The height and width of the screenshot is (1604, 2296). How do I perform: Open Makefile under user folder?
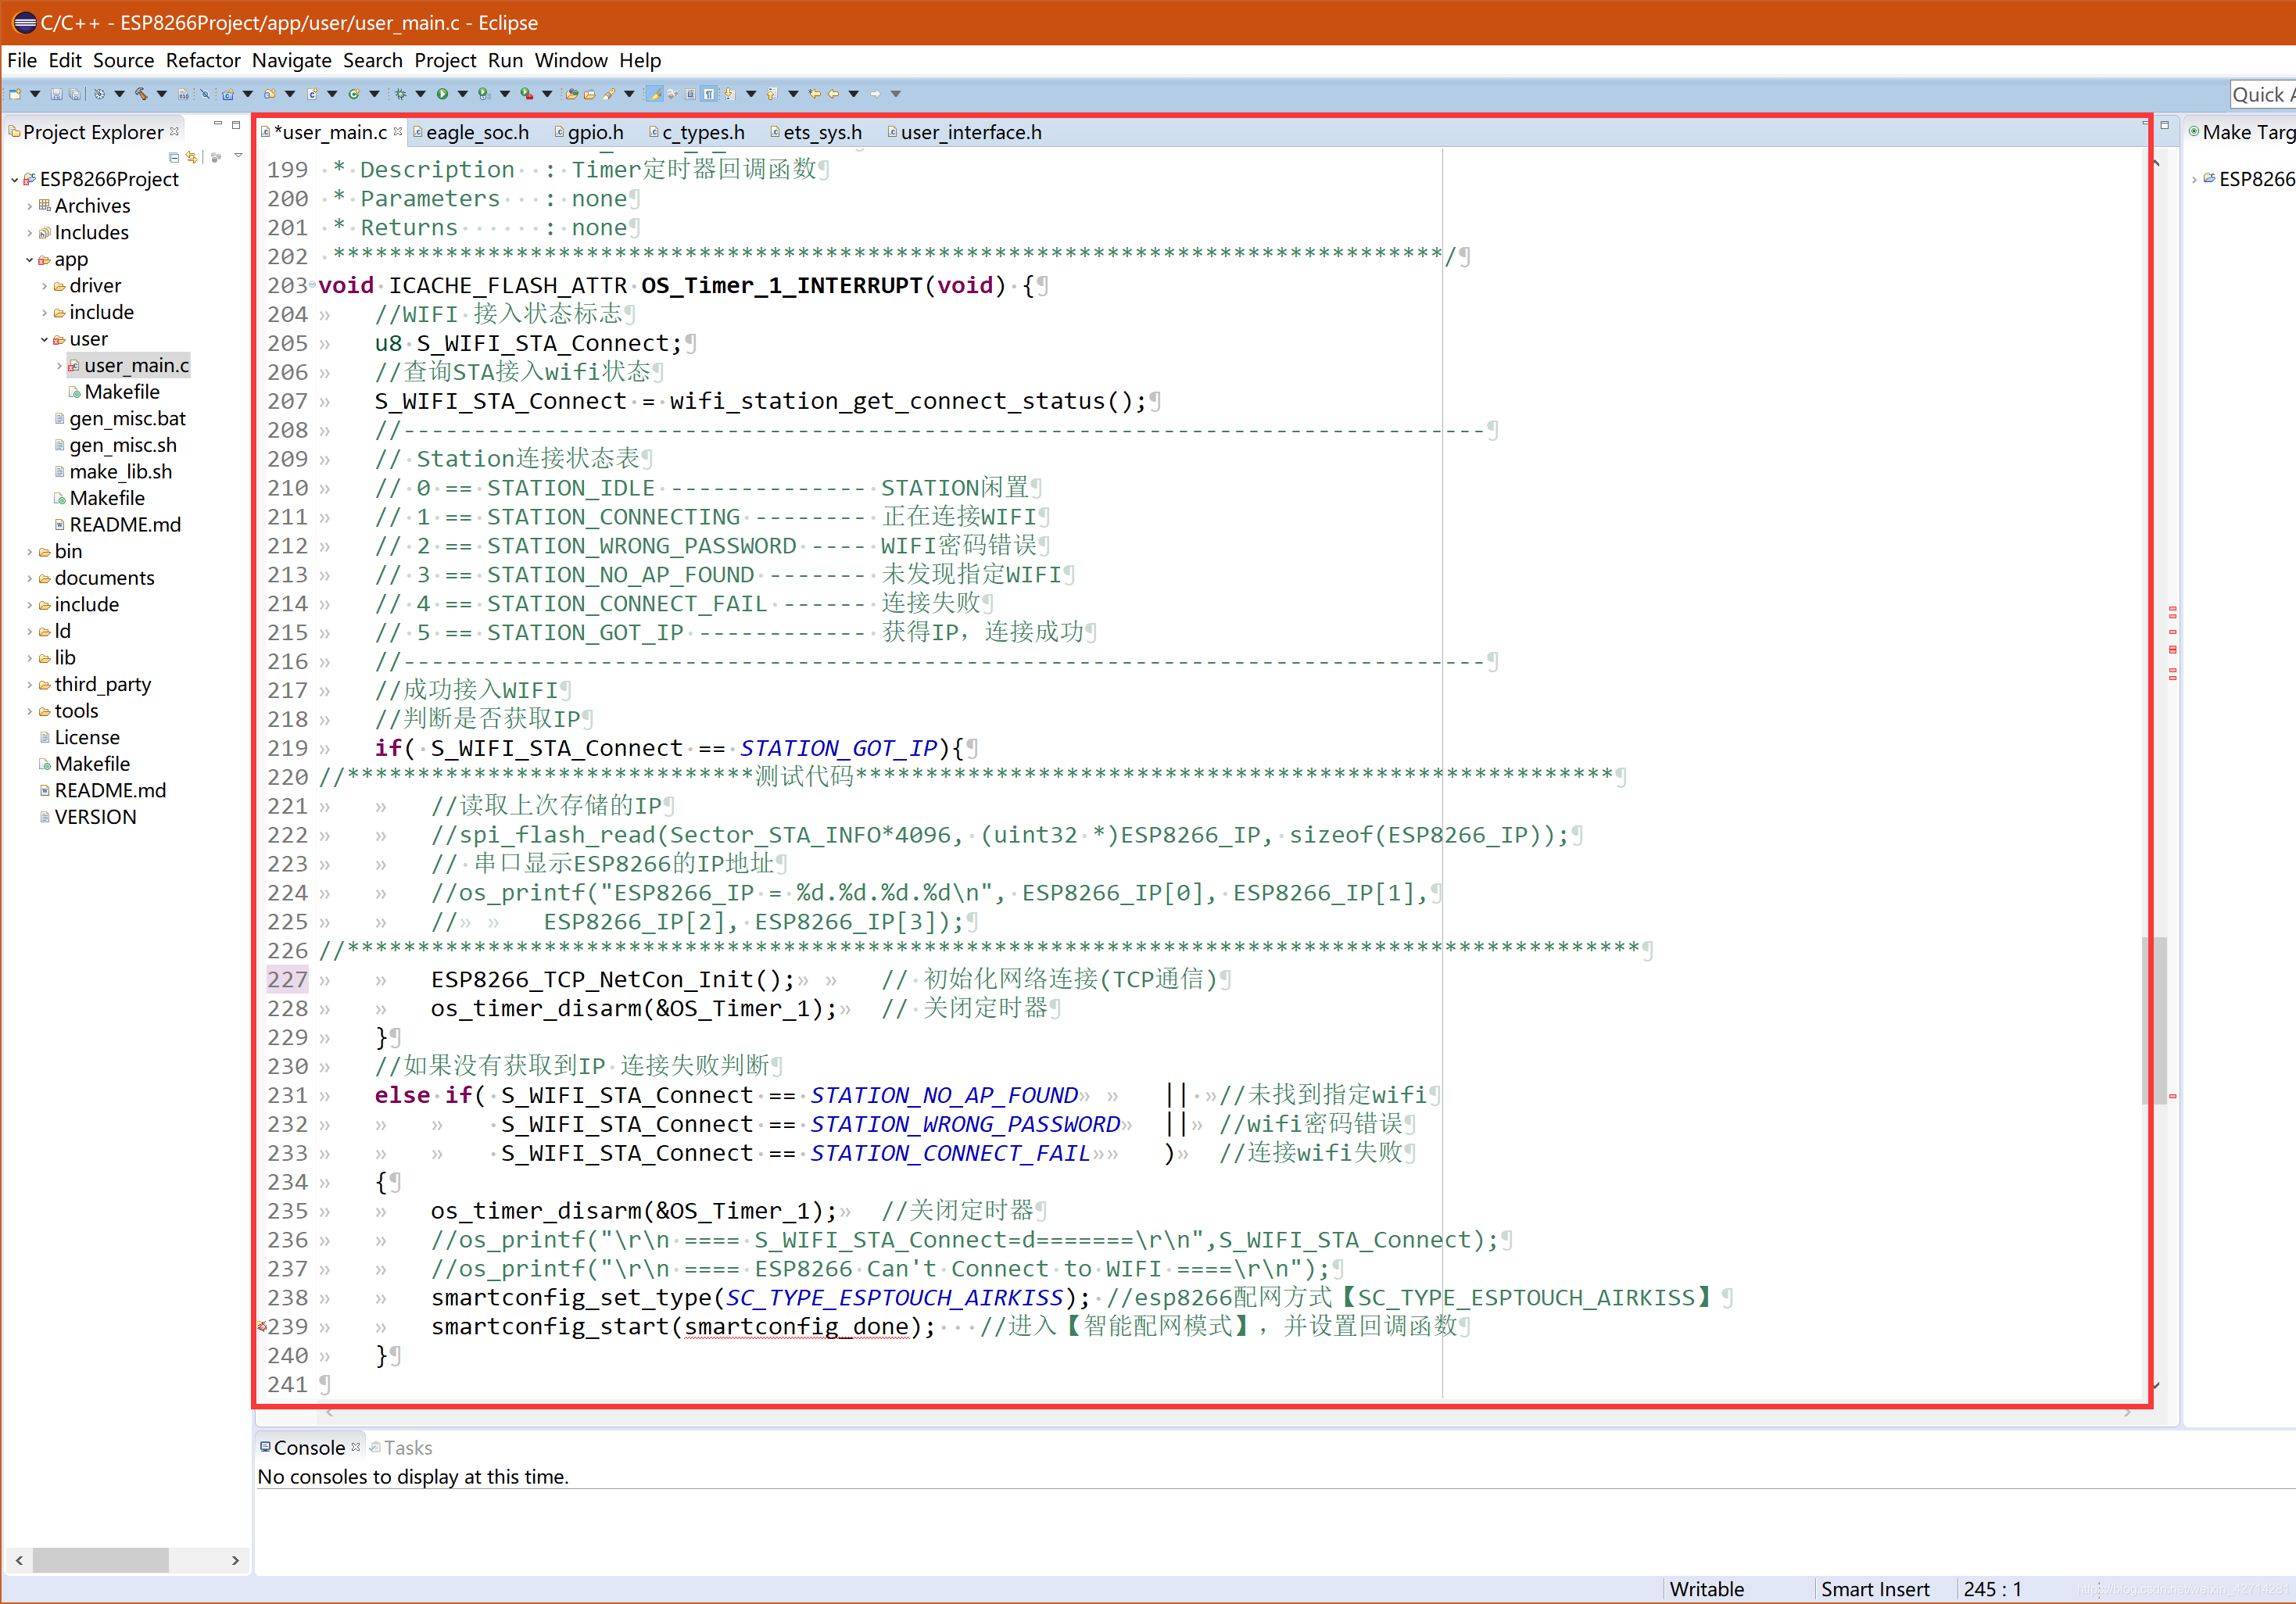point(121,392)
